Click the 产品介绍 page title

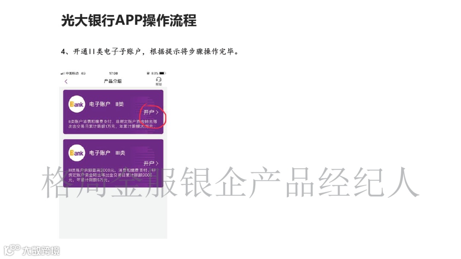click(x=113, y=81)
